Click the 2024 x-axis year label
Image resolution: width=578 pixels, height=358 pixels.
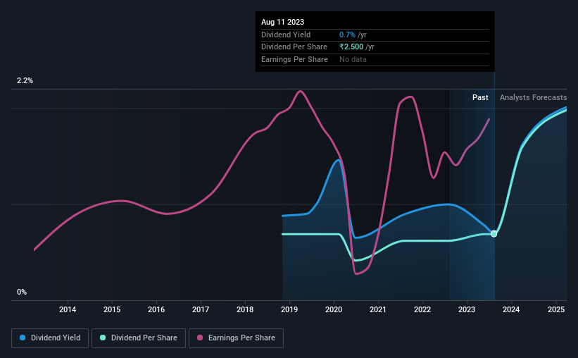point(511,309)
